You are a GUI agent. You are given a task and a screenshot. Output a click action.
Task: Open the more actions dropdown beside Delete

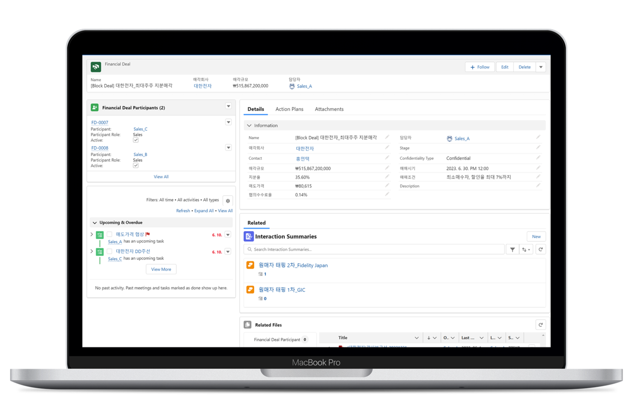541,67
